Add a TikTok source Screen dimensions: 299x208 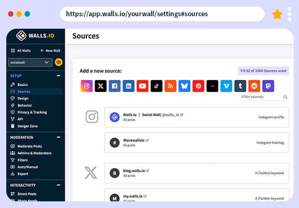(157, 86)
